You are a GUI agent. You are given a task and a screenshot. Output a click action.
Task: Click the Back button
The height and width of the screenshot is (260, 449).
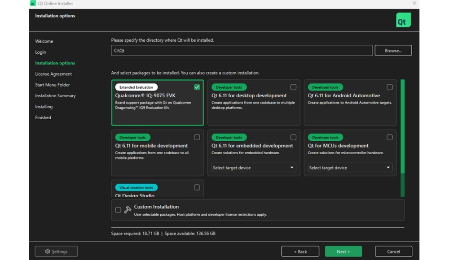(x=300, y=251)
